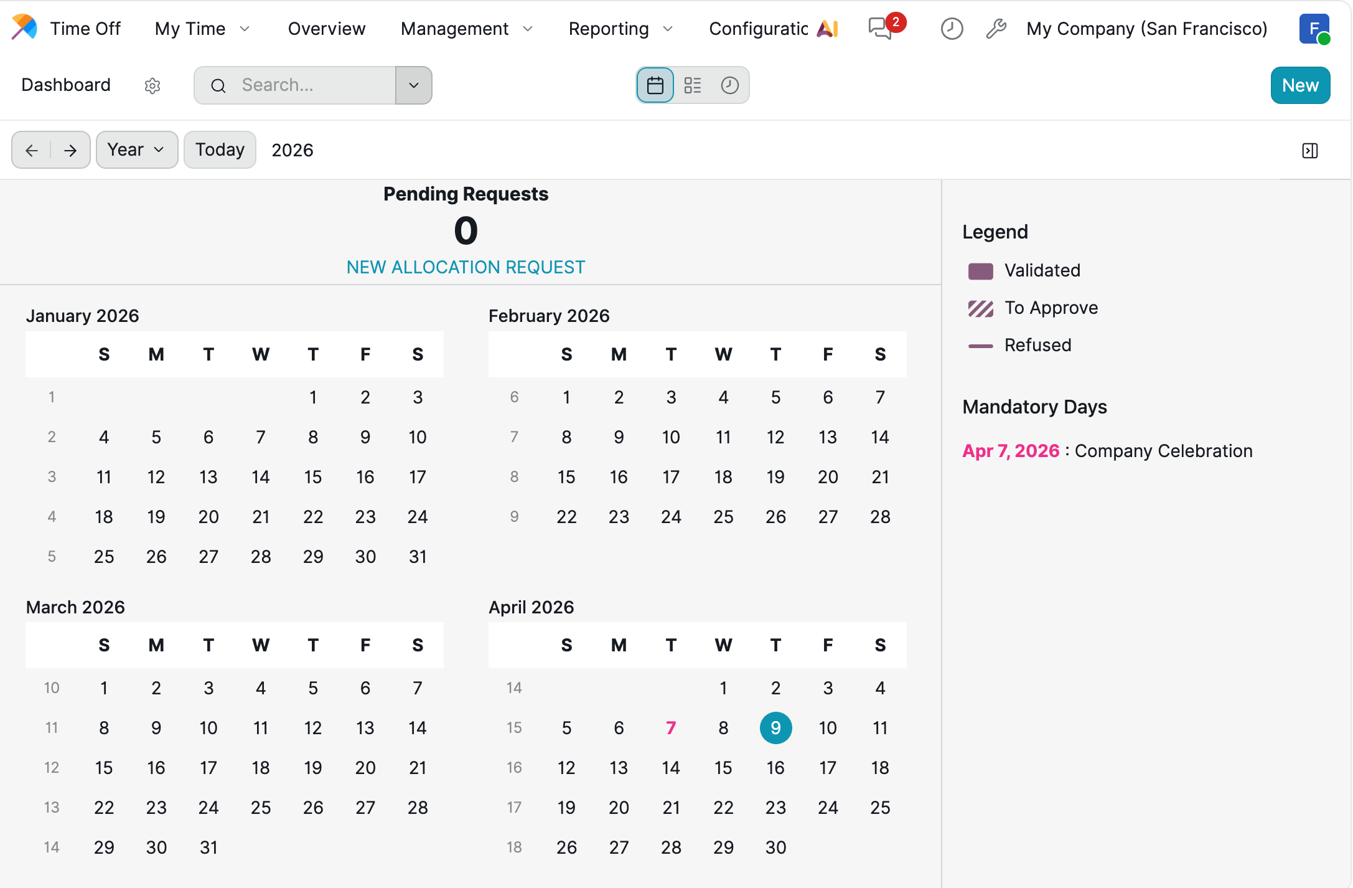Switch to list view icon
This screenshot has height=888, width=1353.
click(692, 85)
